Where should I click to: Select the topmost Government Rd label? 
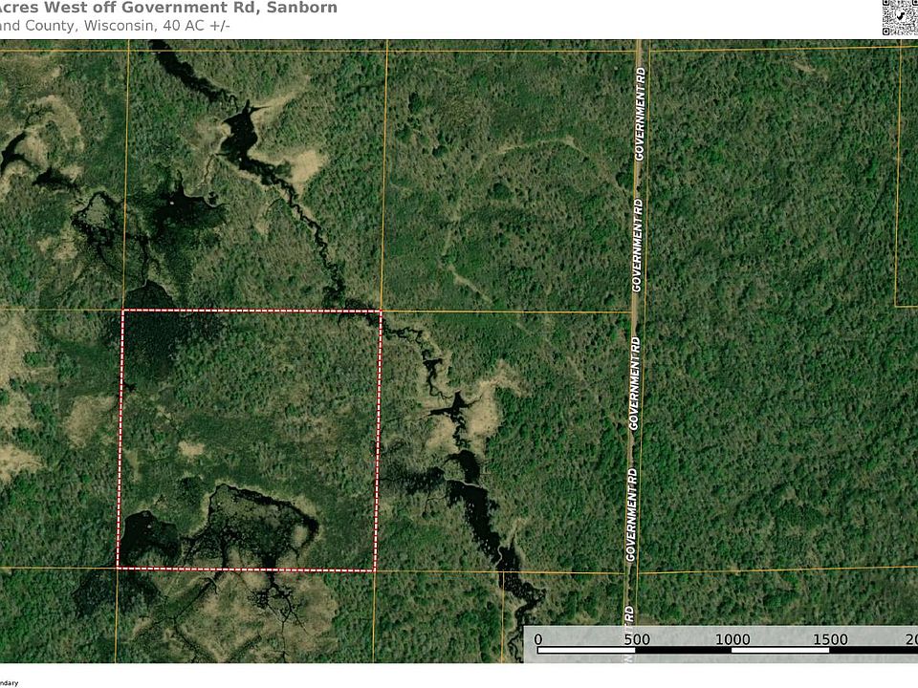tap(641, 114)
